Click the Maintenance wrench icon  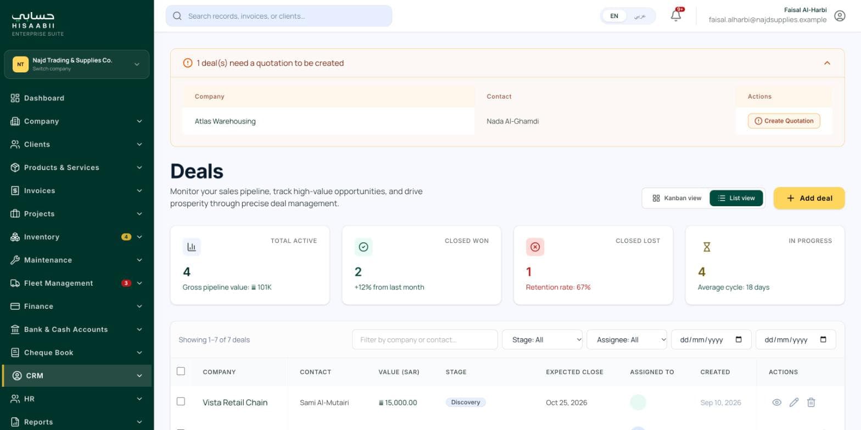pyautogui.click(x=15, y=260)
